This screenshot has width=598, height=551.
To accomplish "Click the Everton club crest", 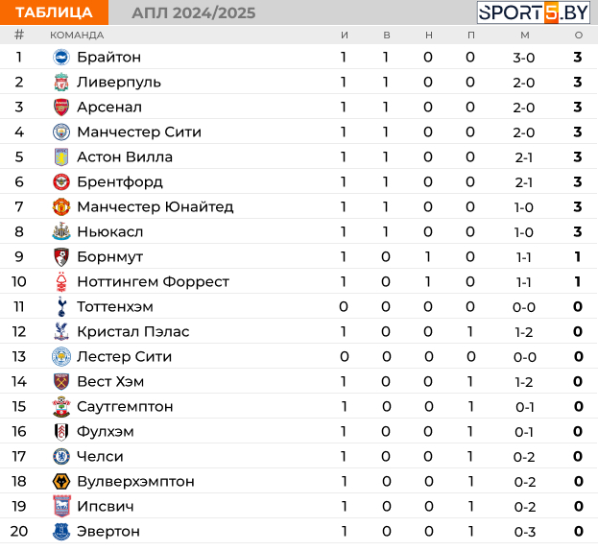I will (61, 531).
